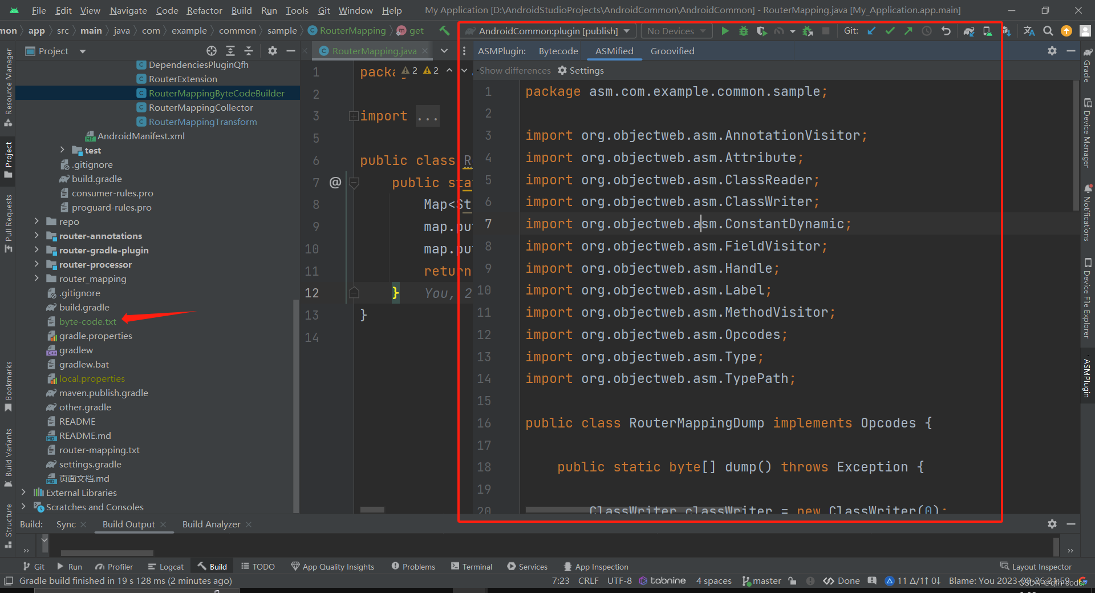Viewport: 1095px width, 593px height.
Task: Run the AndroidCommon:plugin configuration
Action: click(725, 31)
